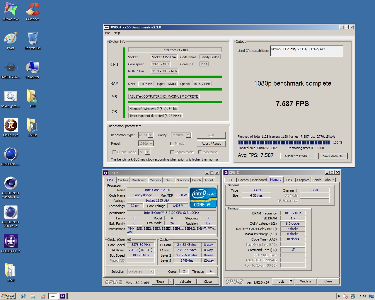This screenshot has height=300, width=375.
Task: Open the Overkill 2x dropdown
Action: click(148, 152)
